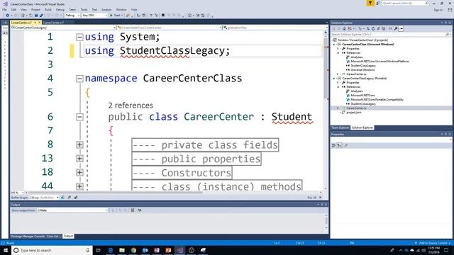Select the Solution 'CareerCenterClass' root node
Image resolution: width=454 pixels, height=255 pixels.
pyautogui.click(x=362, y=40)
